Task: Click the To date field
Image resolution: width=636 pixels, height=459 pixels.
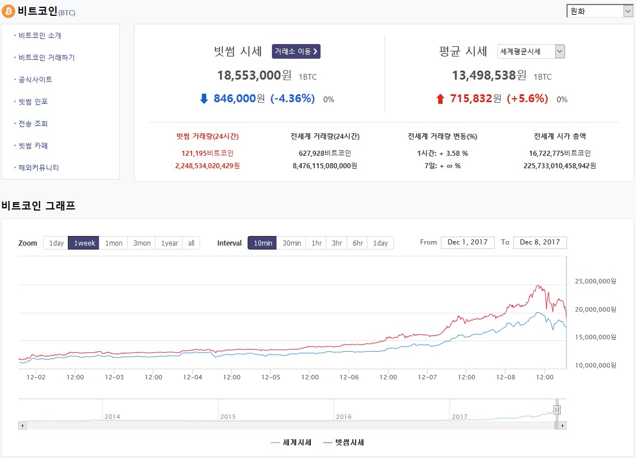Action: point(540,242)
